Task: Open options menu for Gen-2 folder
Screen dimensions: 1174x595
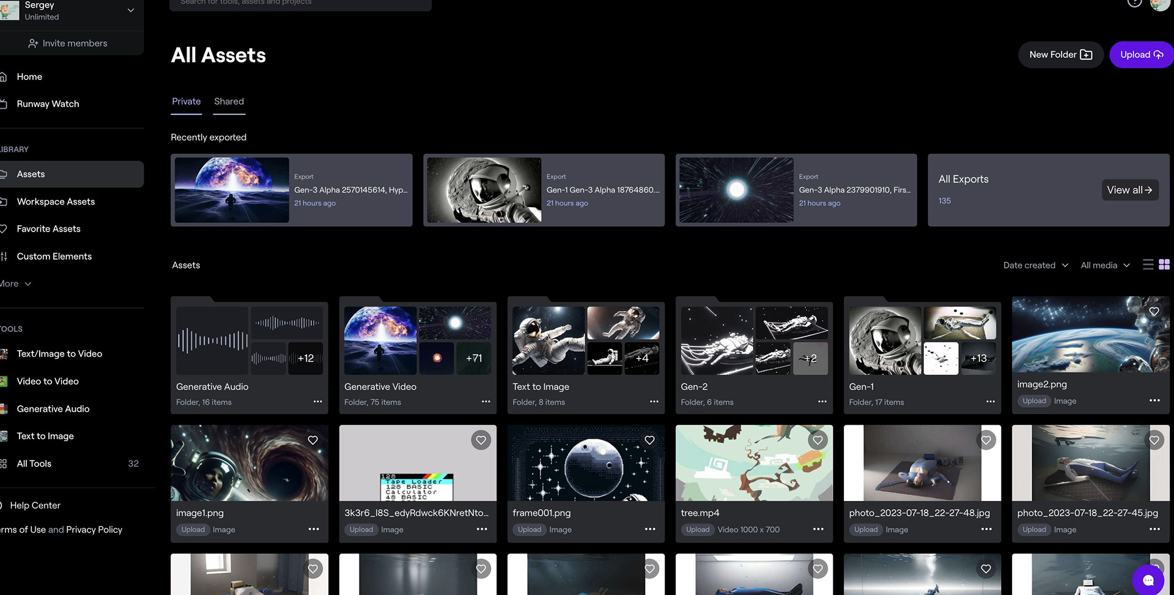Action: click(x=822, y=401)
